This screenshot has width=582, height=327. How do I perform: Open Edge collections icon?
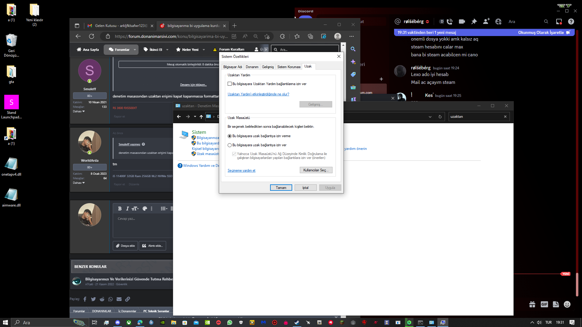point(310,36)
